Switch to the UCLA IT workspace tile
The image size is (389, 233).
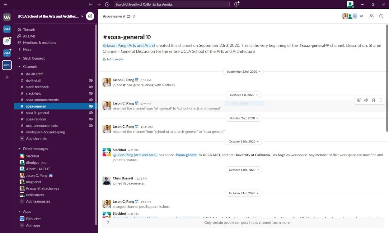tap(7, 53)
